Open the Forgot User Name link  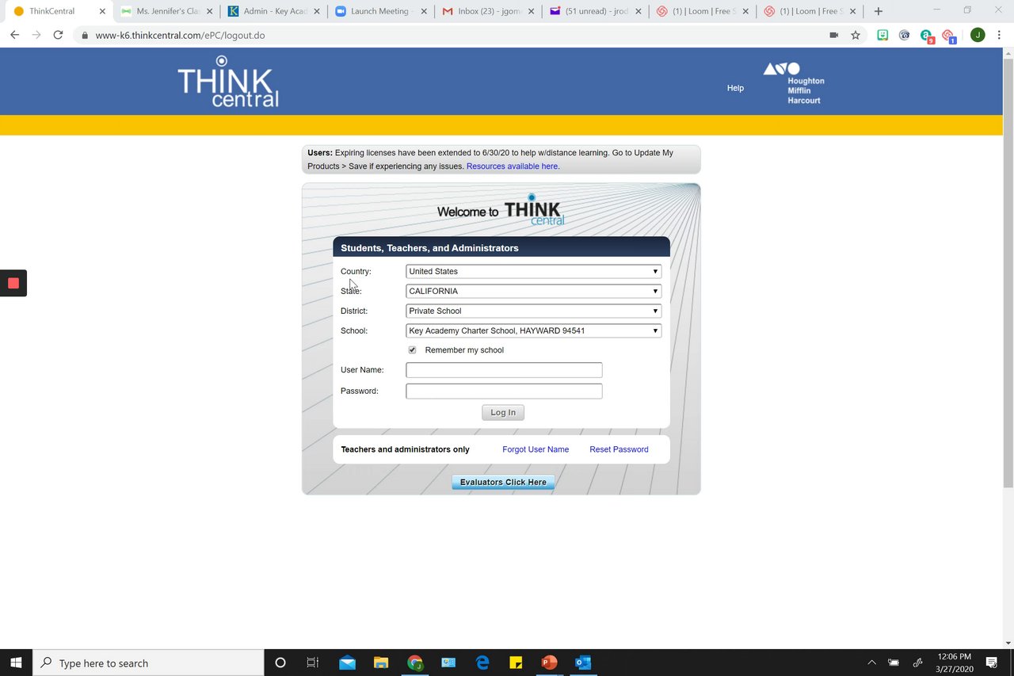536,449
